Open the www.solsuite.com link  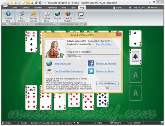point(63,64)
